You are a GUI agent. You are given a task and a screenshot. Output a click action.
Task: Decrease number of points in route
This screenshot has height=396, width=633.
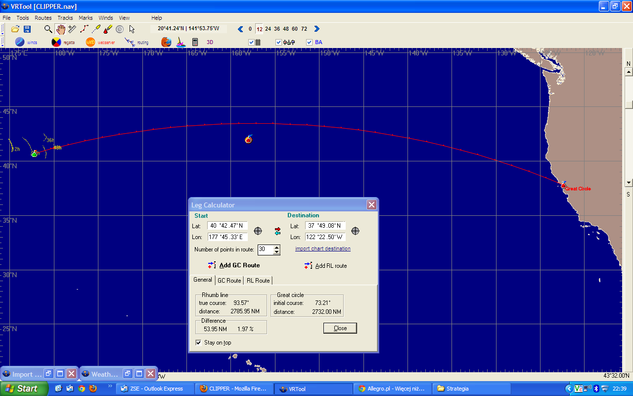tap(276, 252)
